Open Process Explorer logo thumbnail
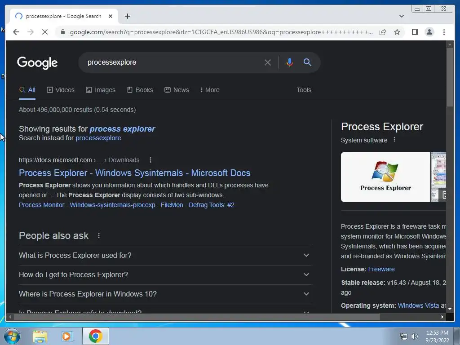Screen dimensions: 460x345 point(385,177)
